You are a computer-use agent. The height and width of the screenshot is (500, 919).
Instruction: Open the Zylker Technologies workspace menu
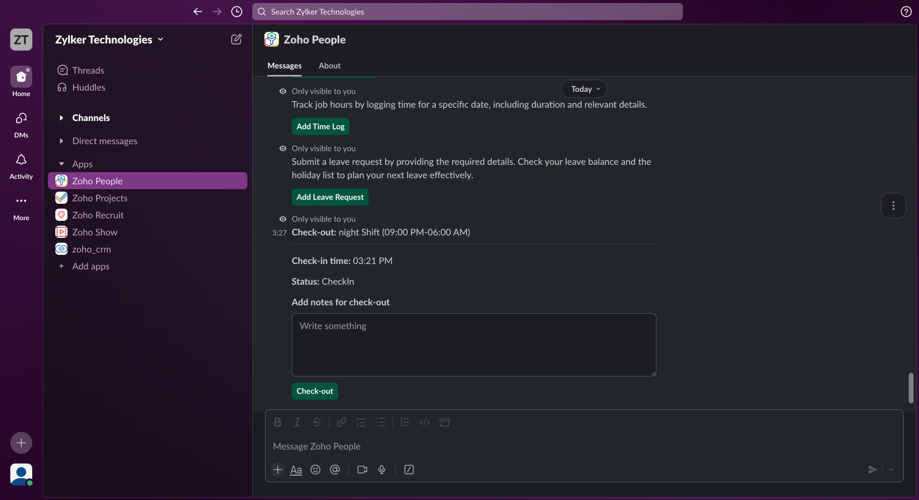[109, 40]
